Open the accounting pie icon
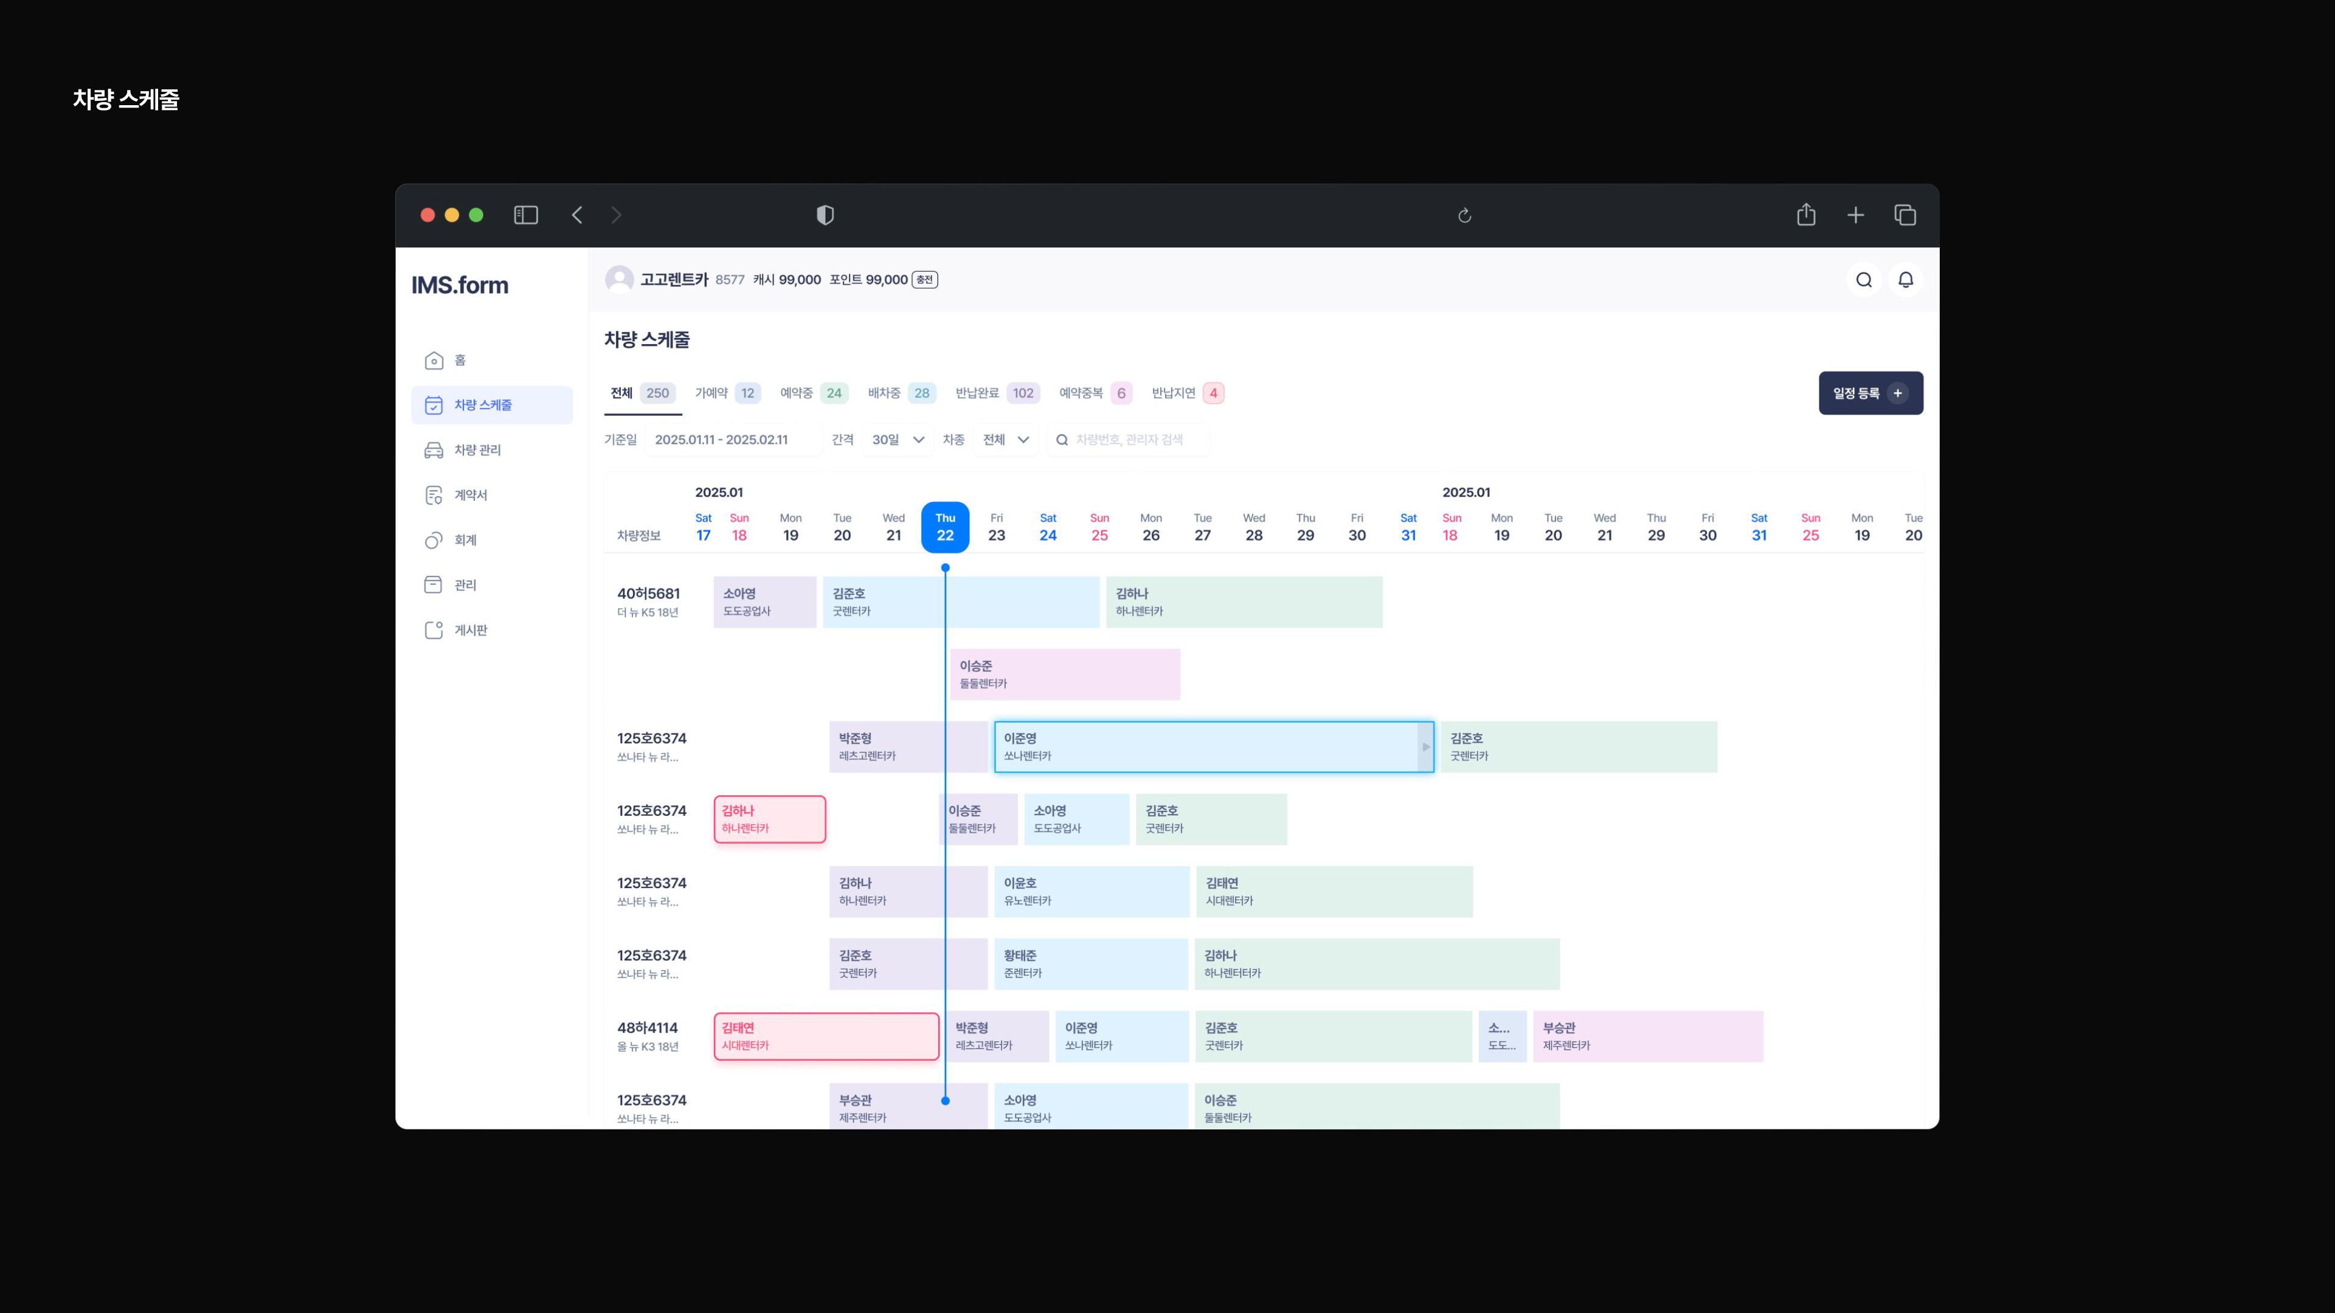 [434, 540]
